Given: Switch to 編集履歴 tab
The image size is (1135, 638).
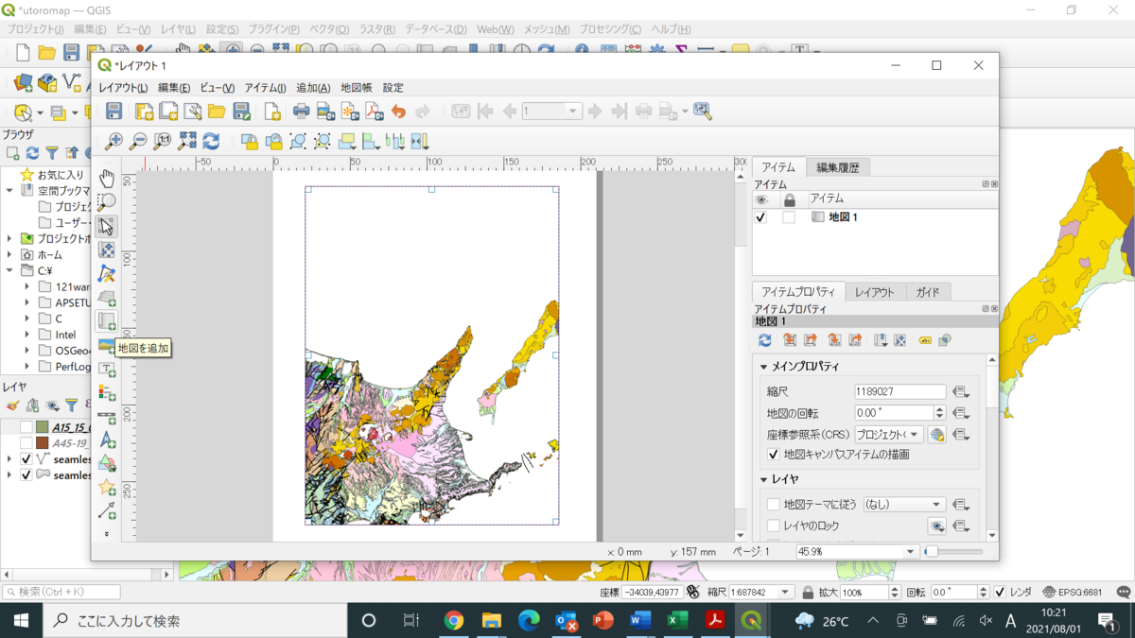Looking at the screenshot, I should (838, 167).
